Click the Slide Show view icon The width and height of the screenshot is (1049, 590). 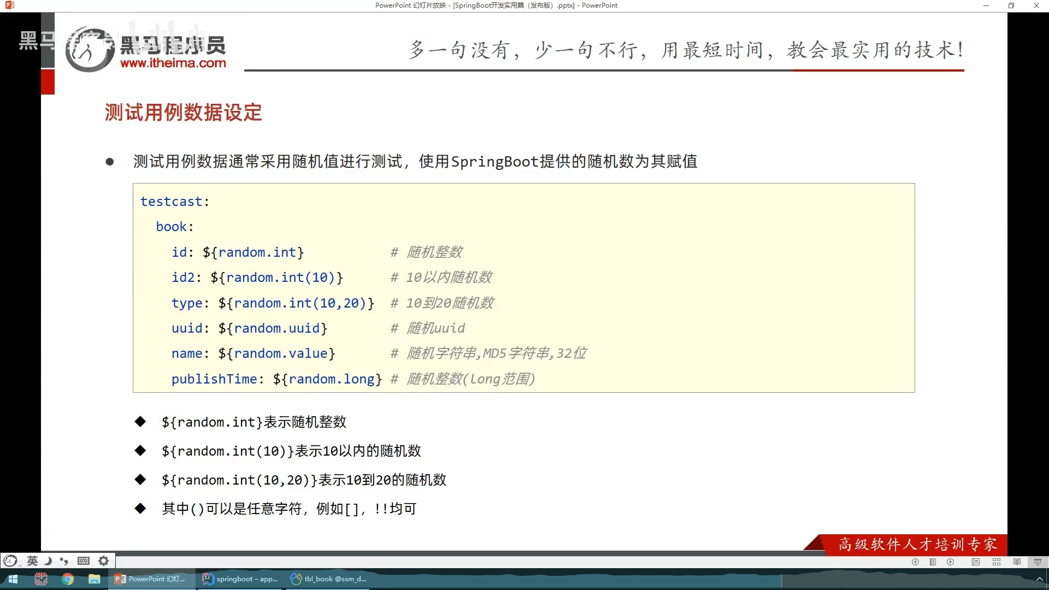[x=1038, y=562]
